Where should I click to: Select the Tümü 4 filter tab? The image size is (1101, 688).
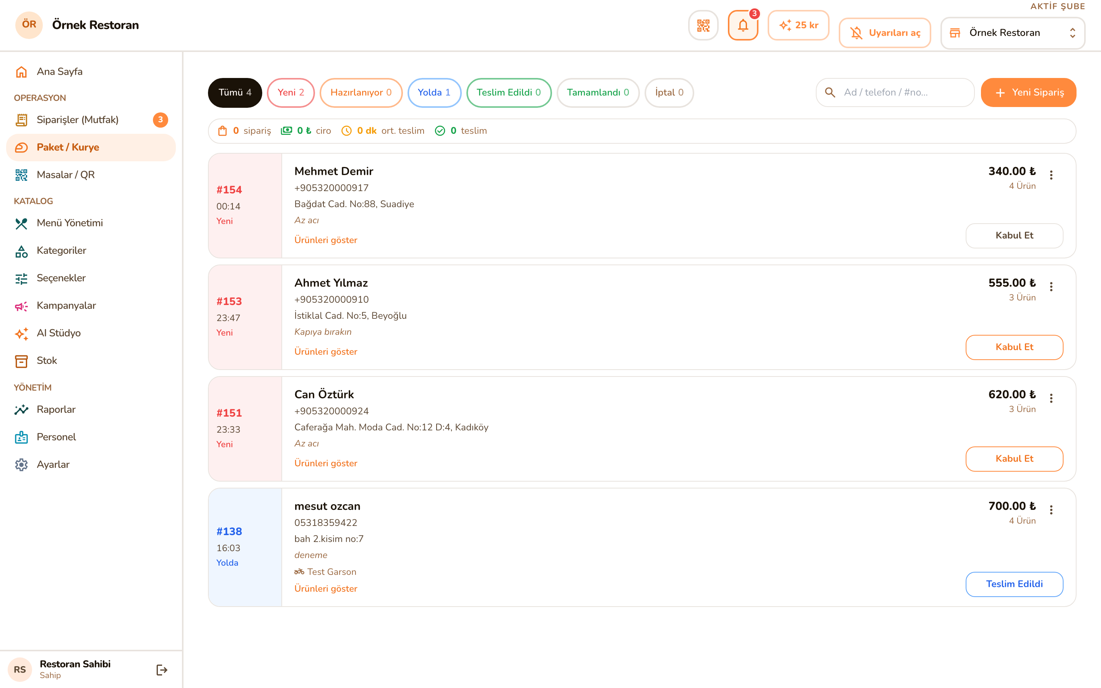[235, 92]
